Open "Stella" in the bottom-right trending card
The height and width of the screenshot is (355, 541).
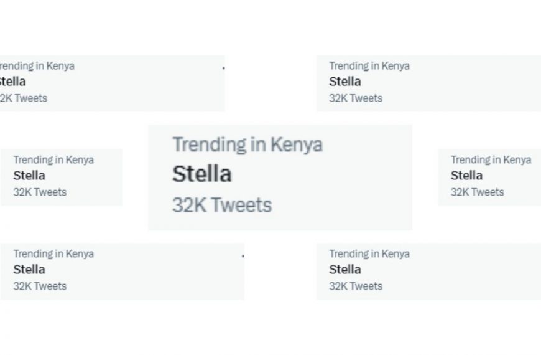coord(344,270)
